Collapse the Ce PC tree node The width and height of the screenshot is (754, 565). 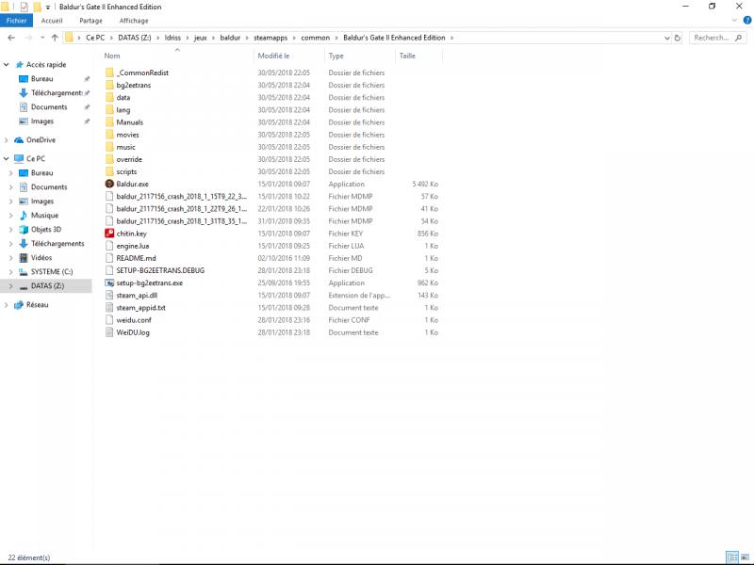[7, 158]
